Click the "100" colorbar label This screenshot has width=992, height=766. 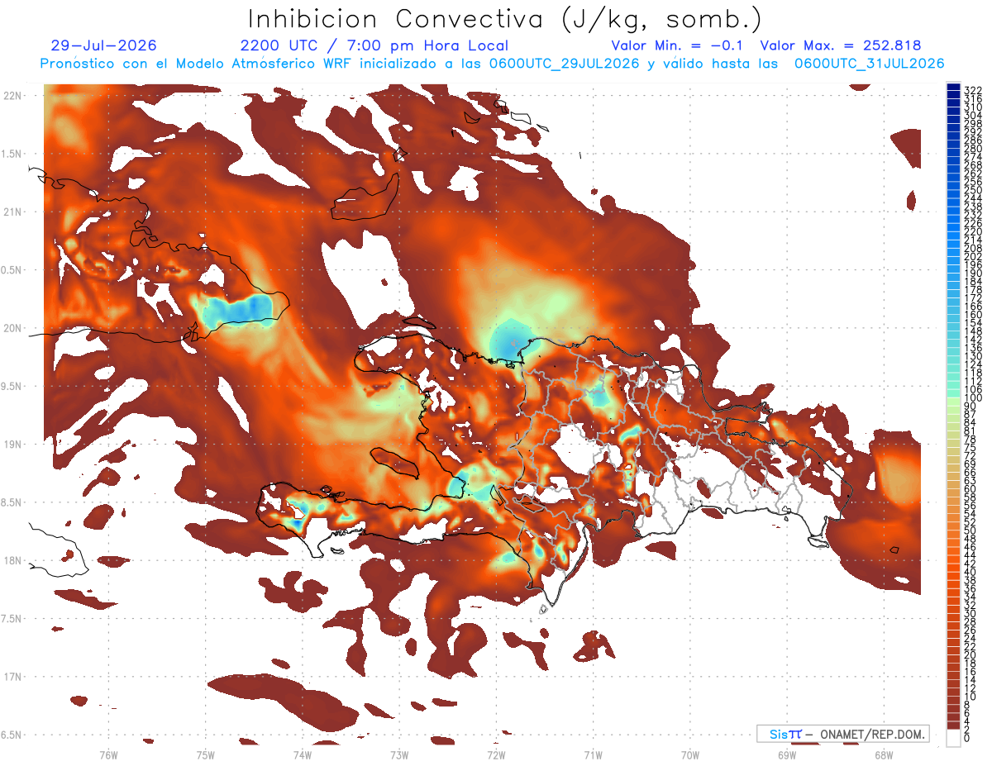pos(972,398)
